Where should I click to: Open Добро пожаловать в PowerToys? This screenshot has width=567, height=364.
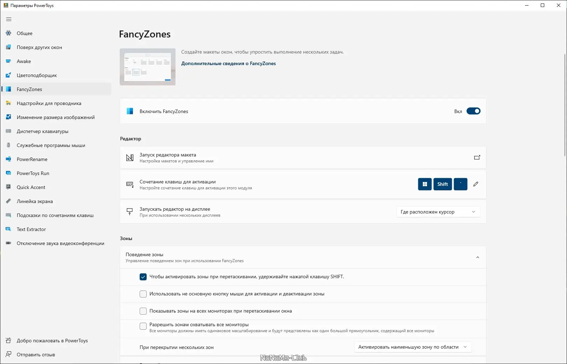click(56, 341)
